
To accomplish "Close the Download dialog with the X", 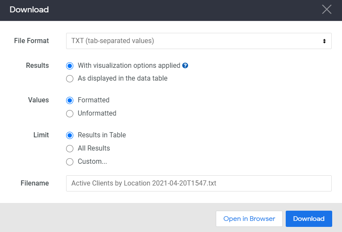I will (327, 9).
